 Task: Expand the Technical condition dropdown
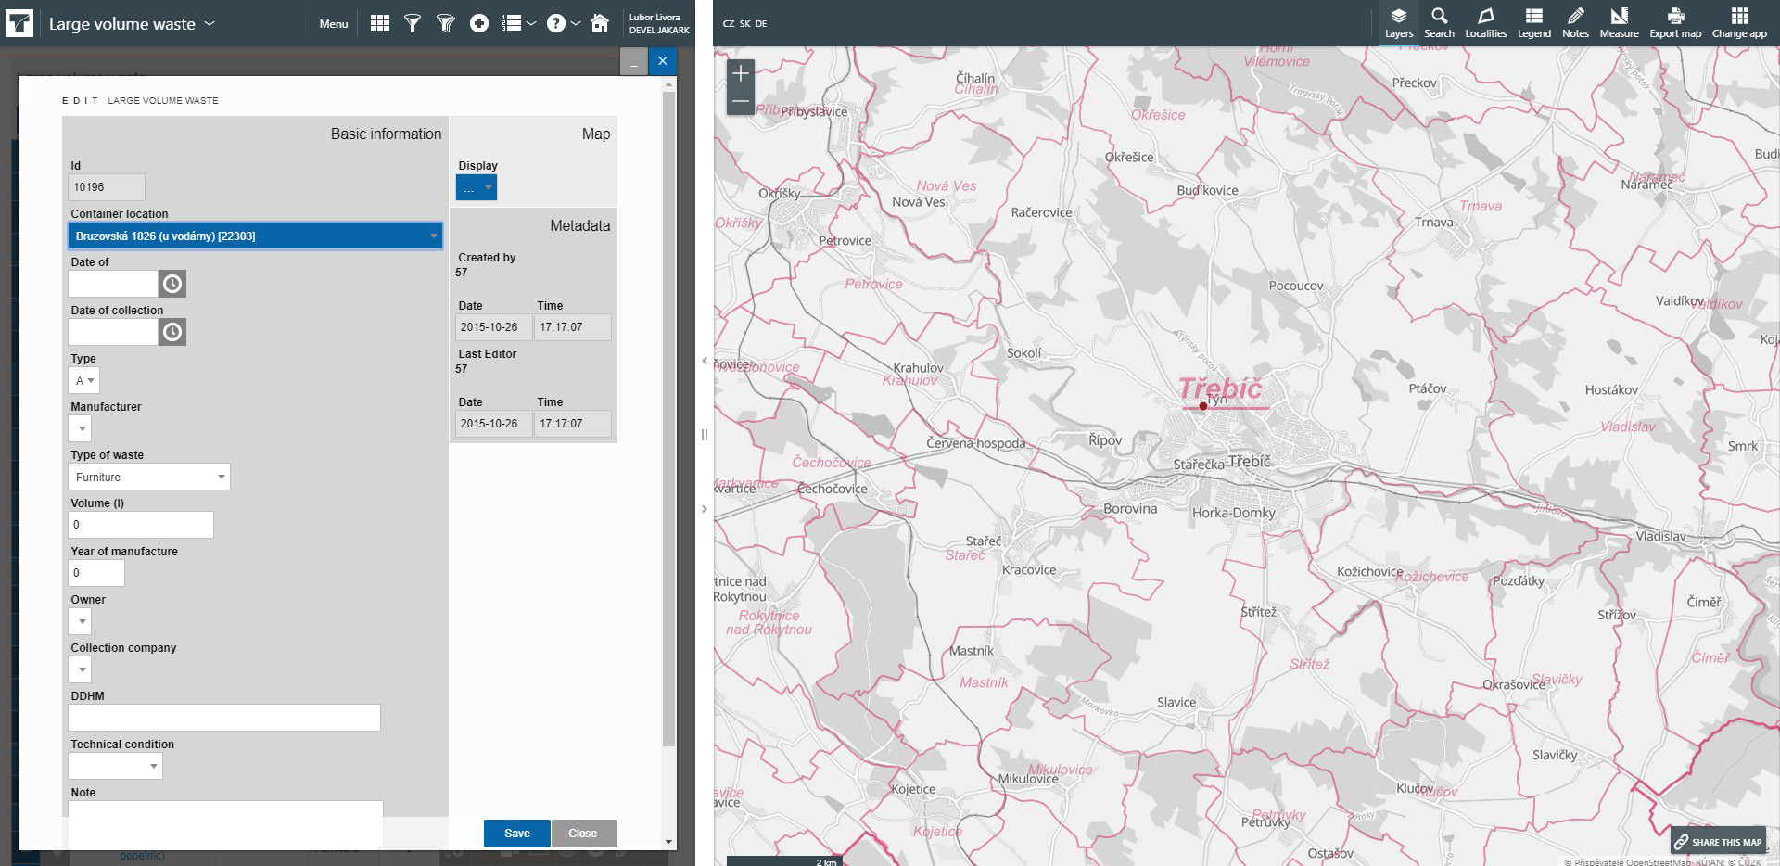point(115,766)
